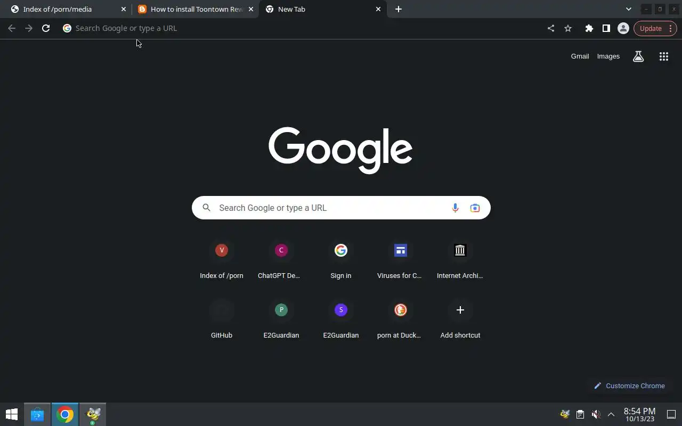Screen dimensions: 682x426
Task: Open the Google Sign in shortcut
Action: (341, 260)
